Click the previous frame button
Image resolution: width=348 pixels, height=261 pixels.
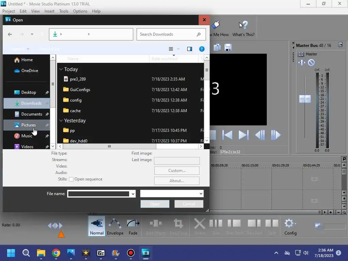[x=260, y=135]
